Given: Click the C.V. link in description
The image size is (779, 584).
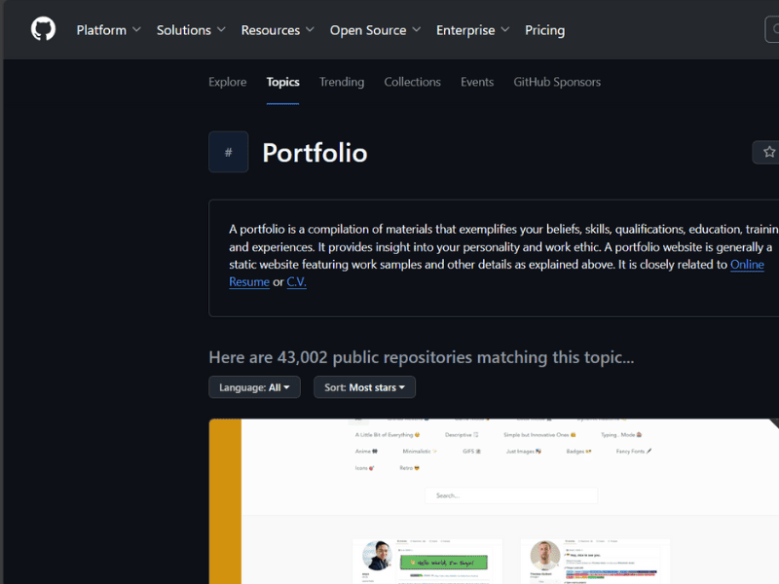Looking at the screenshot, I should 296,282.
